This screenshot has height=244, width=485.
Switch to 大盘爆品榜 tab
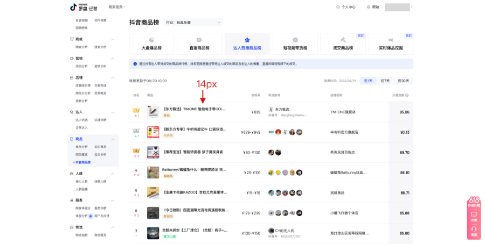pyautogui.click(x=151, y=44)
